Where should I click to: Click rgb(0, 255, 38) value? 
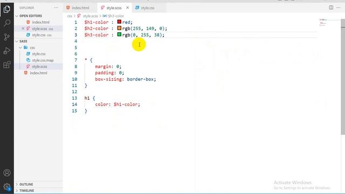coord(142,35)
